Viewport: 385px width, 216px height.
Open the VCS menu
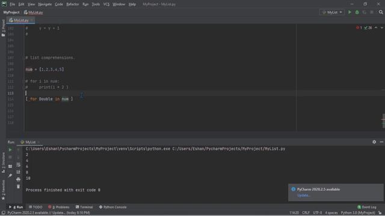coord(106,4)
